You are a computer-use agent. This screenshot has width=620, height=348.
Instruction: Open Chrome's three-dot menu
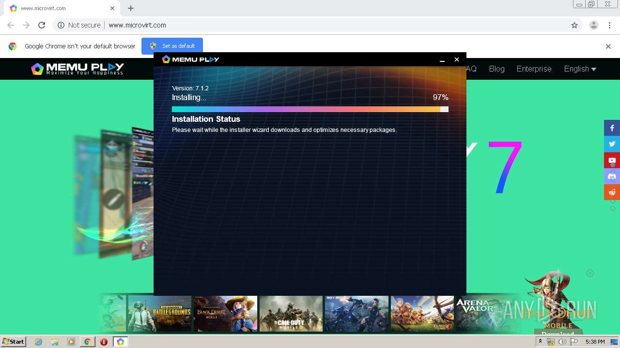click(x=609, y=25)
